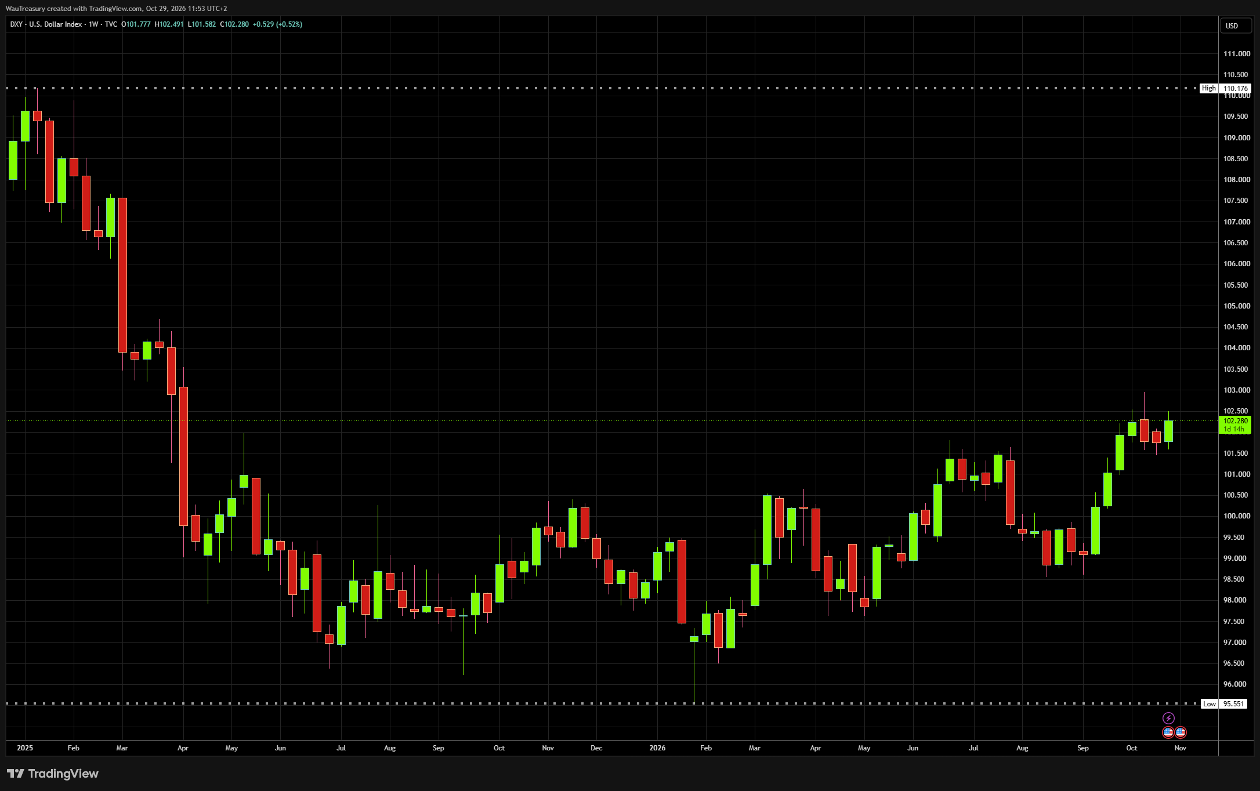
Task: Click the High 110.176 price label
Action: click(x=1225, y=88)
